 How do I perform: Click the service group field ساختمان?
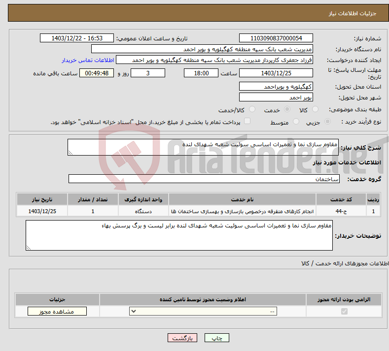pyautogui.click(x=204, y=179)
